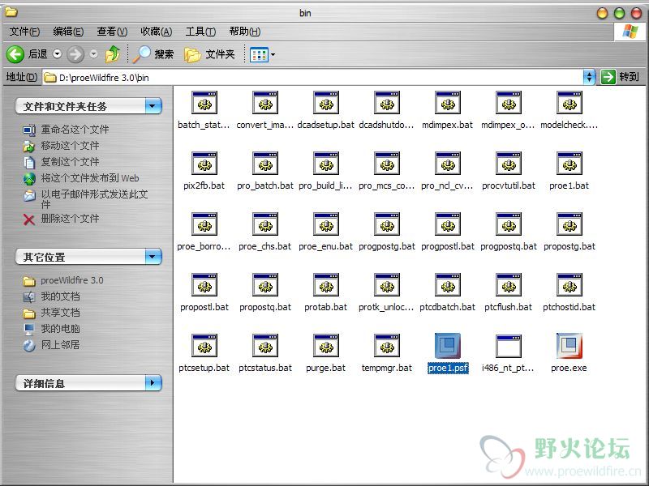This screenshot has width=649, height=486.
Task: Select ptchostid.bat file icon
Action: (569, 285)
